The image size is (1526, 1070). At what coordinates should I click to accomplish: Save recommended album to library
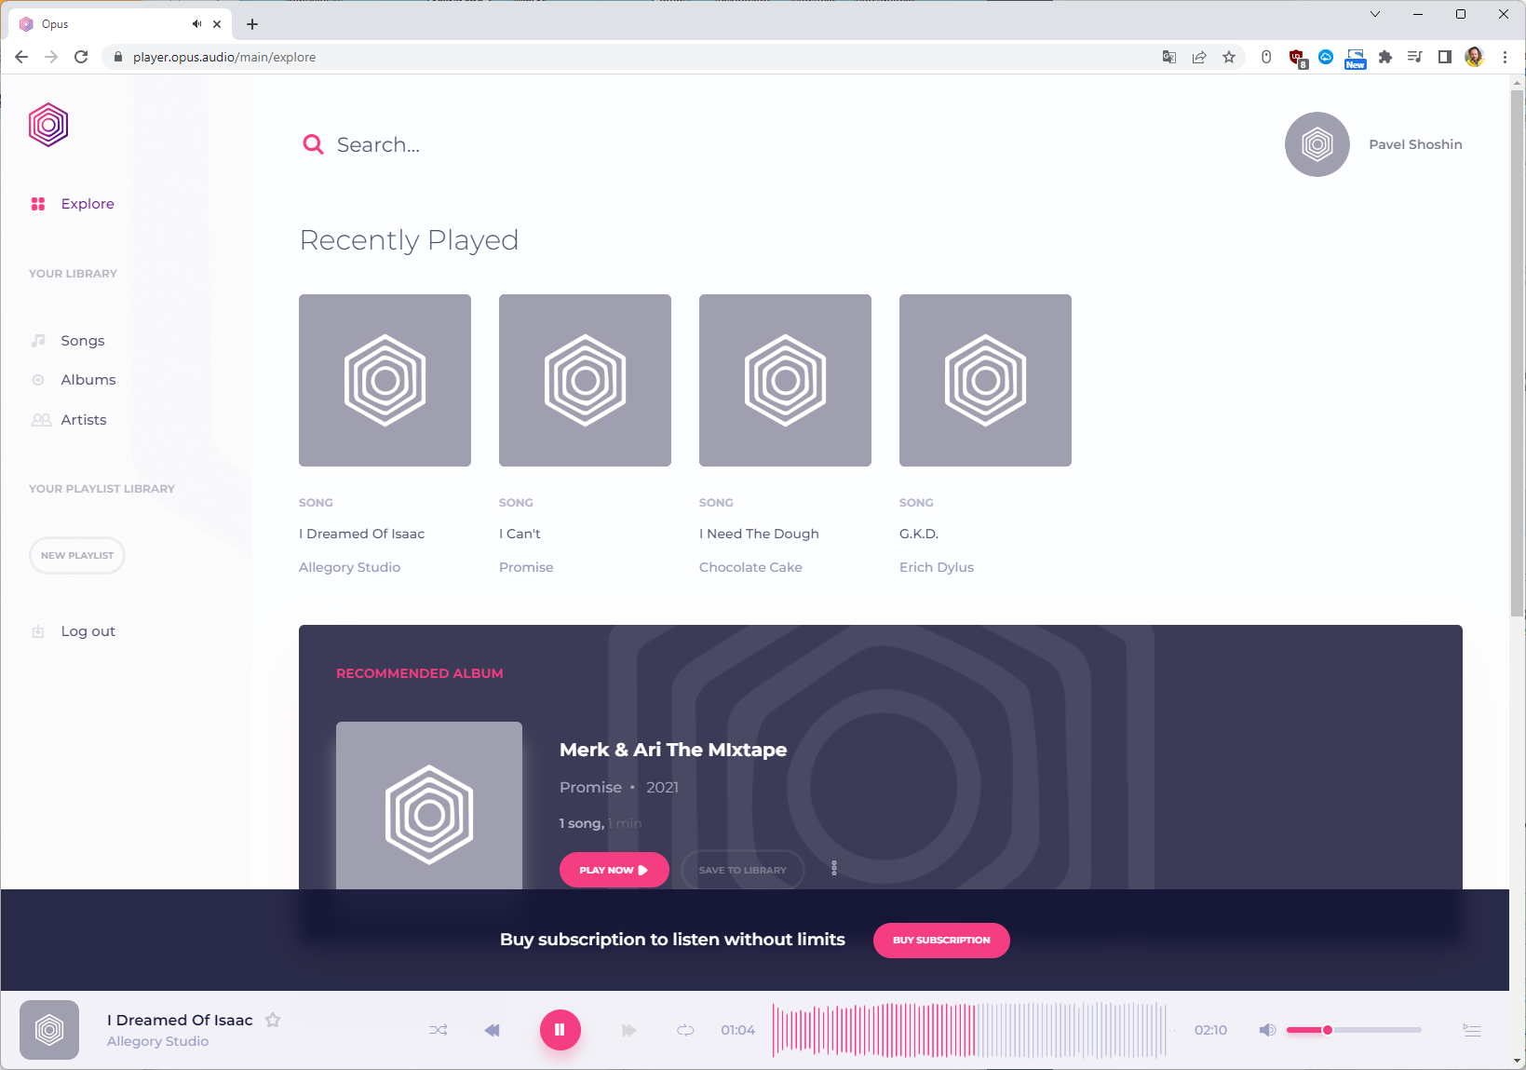coord(743,870)
